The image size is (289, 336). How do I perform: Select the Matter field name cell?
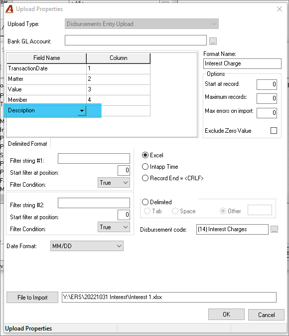pos(47,79)
